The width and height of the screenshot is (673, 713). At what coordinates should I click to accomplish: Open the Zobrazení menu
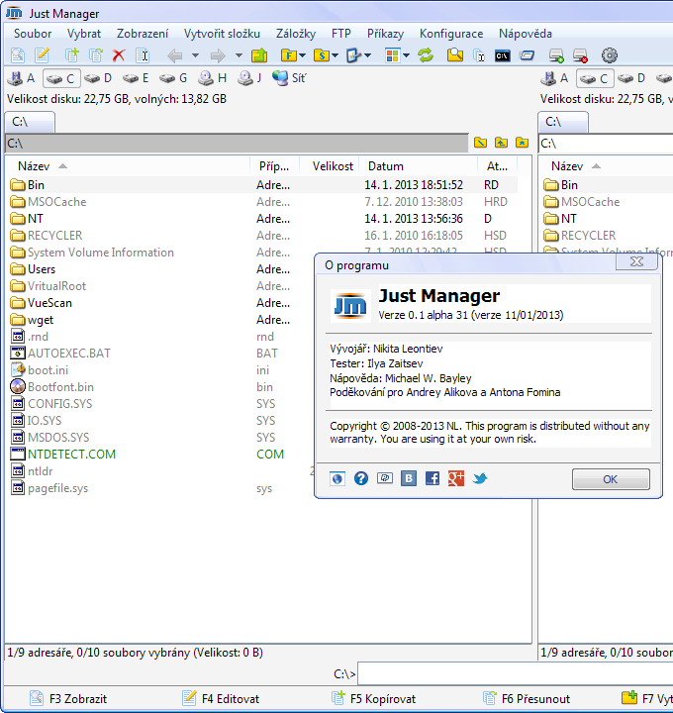point(143,34)
